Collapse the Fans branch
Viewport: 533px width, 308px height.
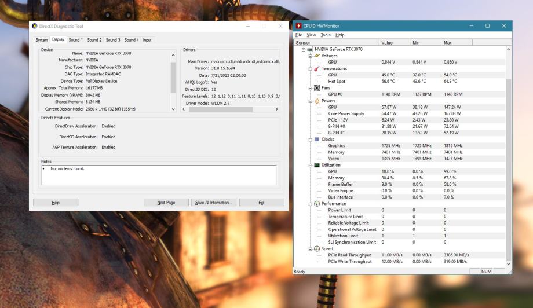(311, 89)
